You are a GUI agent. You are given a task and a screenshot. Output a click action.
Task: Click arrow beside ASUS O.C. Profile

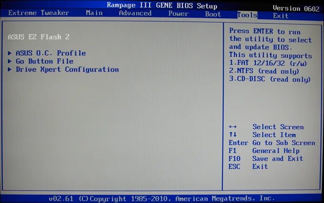pyautogui.click(x=10, y=53)
